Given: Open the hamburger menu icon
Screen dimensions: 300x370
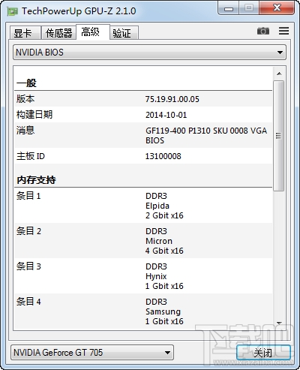Looking at the screenshot, I should coord(283,31).
